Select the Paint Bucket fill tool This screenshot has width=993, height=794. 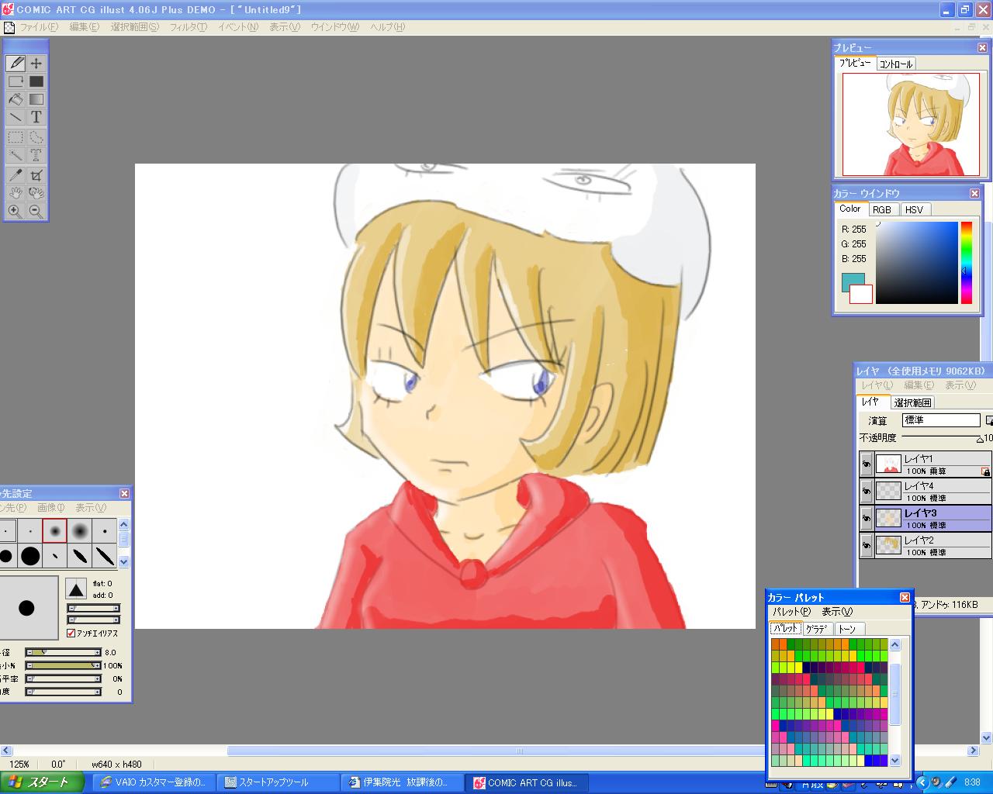[16, 99]
